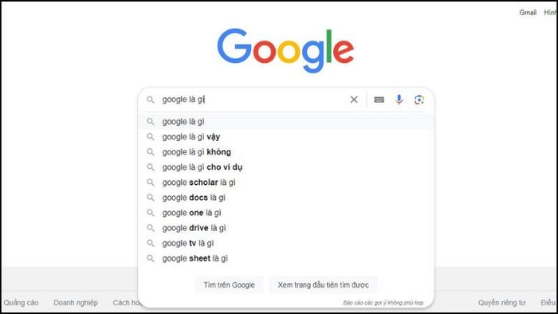
Task: Click magnifier icon beside 'google là gì vậy'
Action: [151, 136]
